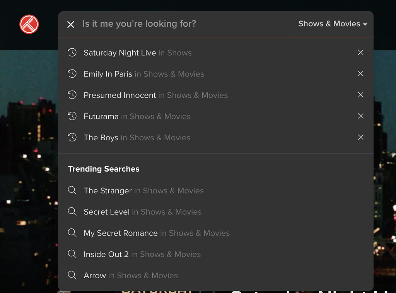396x293 pixels.
Task: Click the history icon beside Emily In Paris
Action: pos(72,73)
